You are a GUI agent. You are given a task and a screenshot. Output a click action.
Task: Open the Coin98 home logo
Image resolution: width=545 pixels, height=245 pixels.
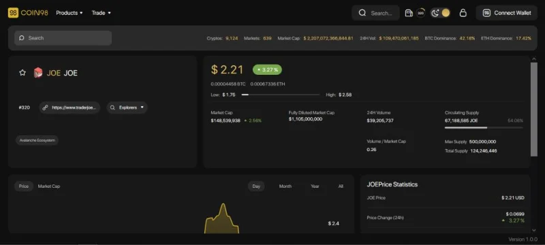[28, 13]
